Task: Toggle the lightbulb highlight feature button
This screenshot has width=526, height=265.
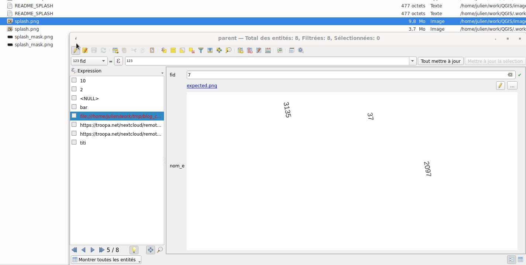Action: click(x=134, y=250)
